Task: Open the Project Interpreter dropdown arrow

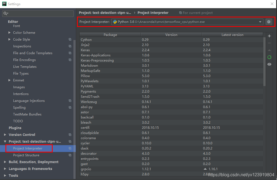Action: pos(260,22)
